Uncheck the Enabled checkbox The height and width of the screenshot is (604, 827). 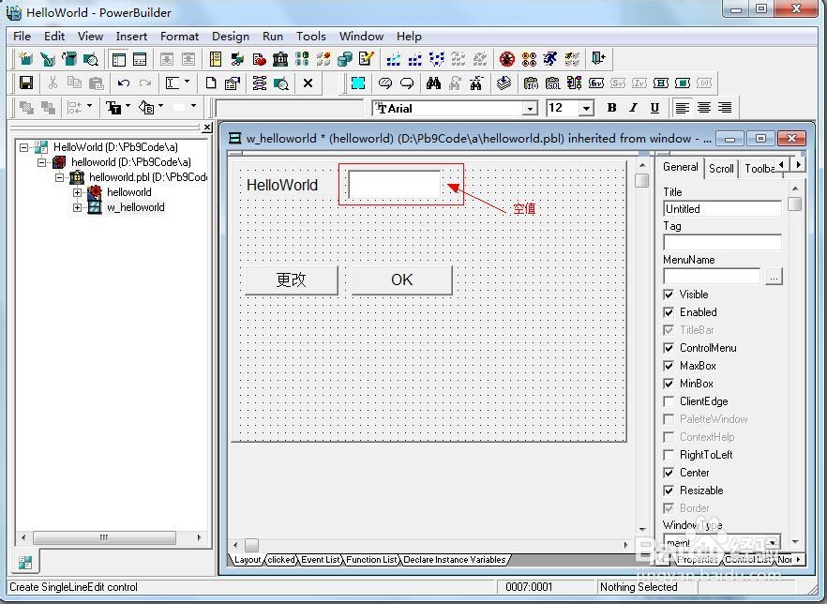click(x=669, y=312)
